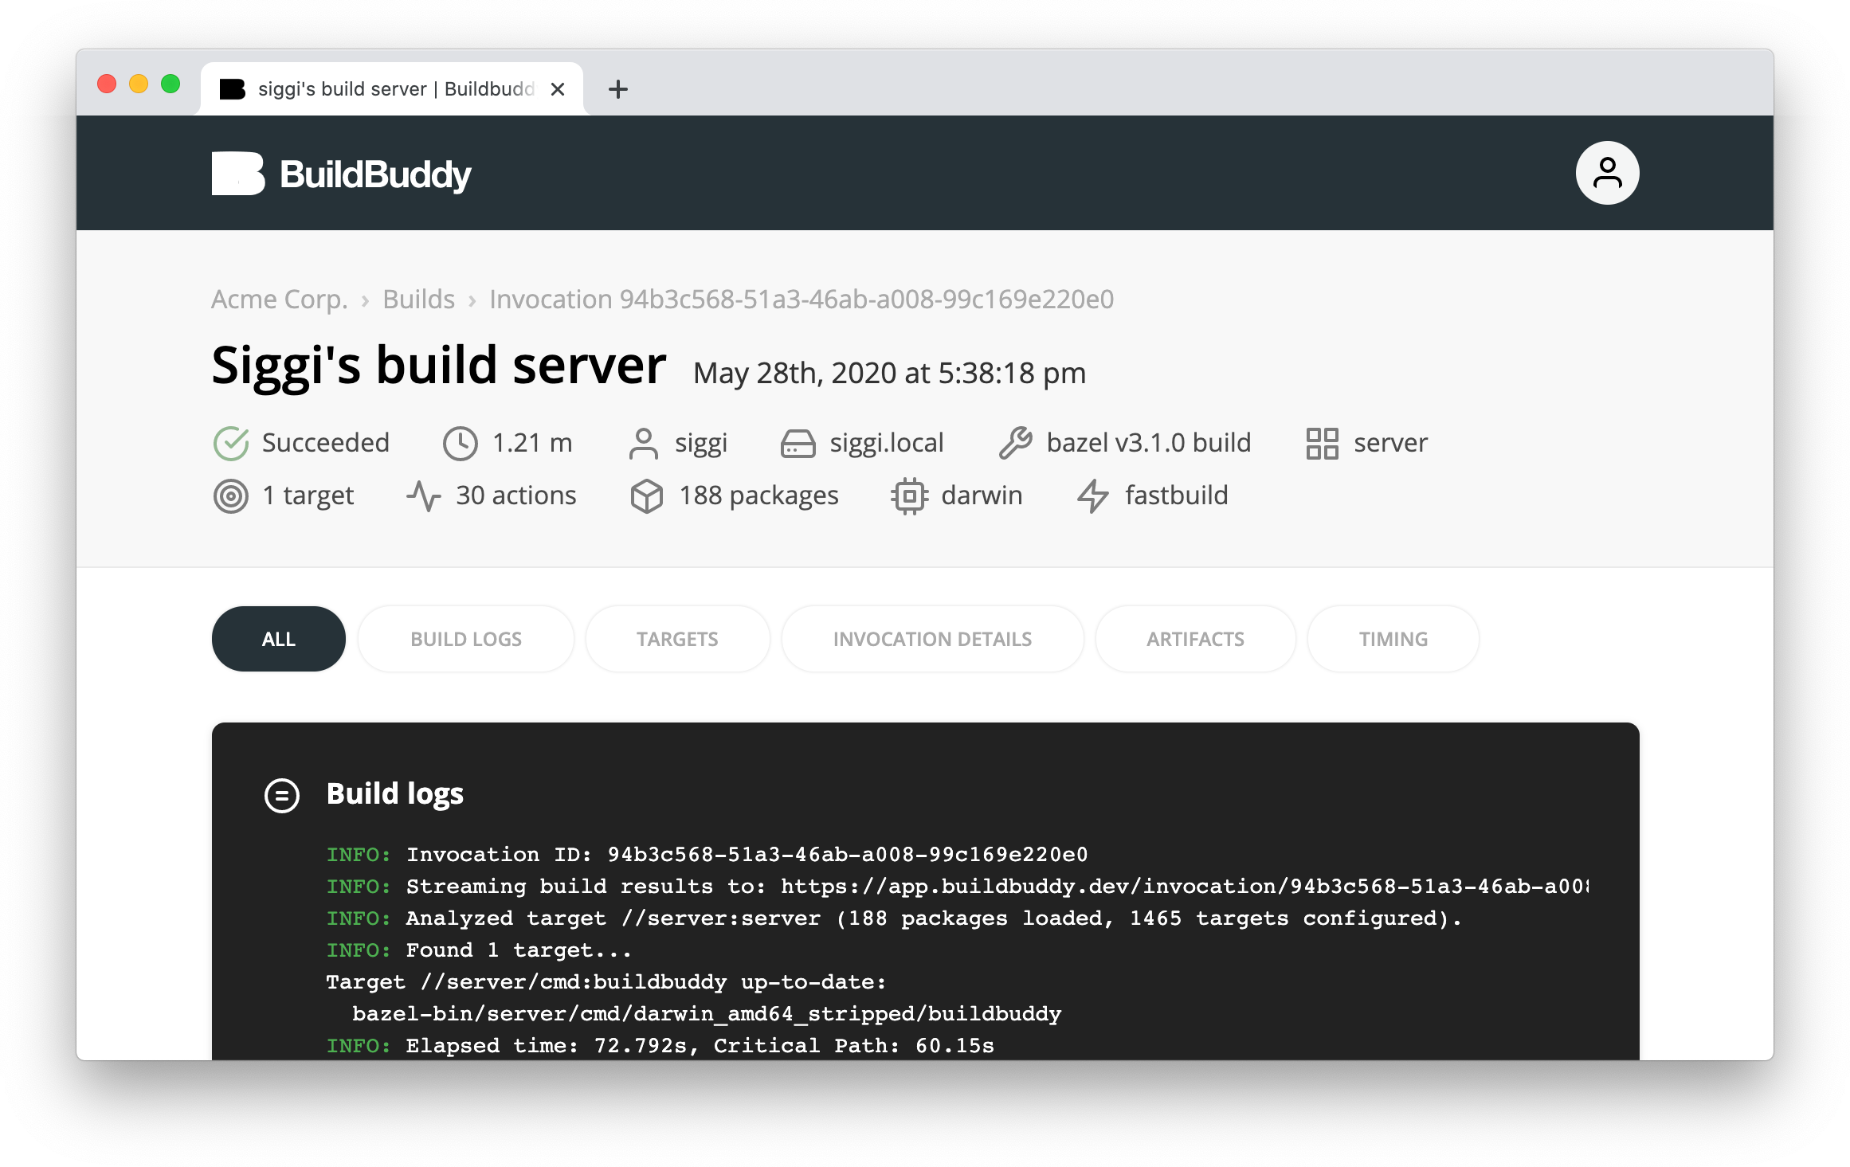Go to Acme Corp. breadcrumb
Screen dimensions: 1850x1167
(280, 300)
